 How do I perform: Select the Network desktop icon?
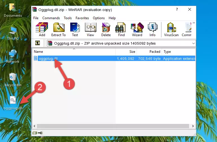[x=13, y=56]
